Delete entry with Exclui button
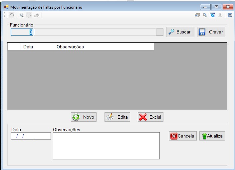The image size is (235, 170). coord(150,117)
